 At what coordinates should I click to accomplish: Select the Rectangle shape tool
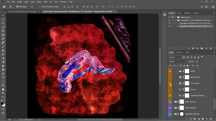click(3, 85)
